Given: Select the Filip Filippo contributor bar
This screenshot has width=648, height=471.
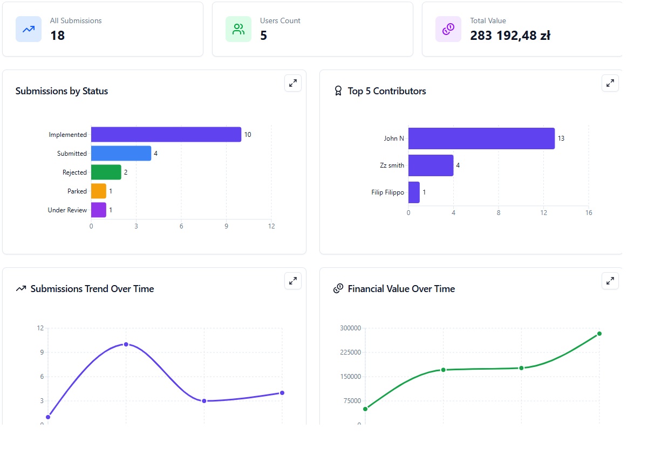Looking at the screenshot, I should [414, 192].
